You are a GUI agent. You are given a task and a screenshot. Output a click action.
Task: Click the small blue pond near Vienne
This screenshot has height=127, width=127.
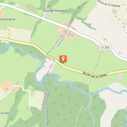(63, 37)
